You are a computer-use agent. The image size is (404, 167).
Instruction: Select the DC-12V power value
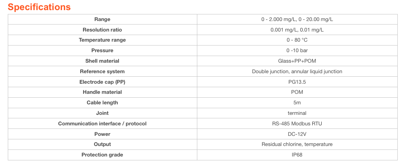tap(297, 134)
